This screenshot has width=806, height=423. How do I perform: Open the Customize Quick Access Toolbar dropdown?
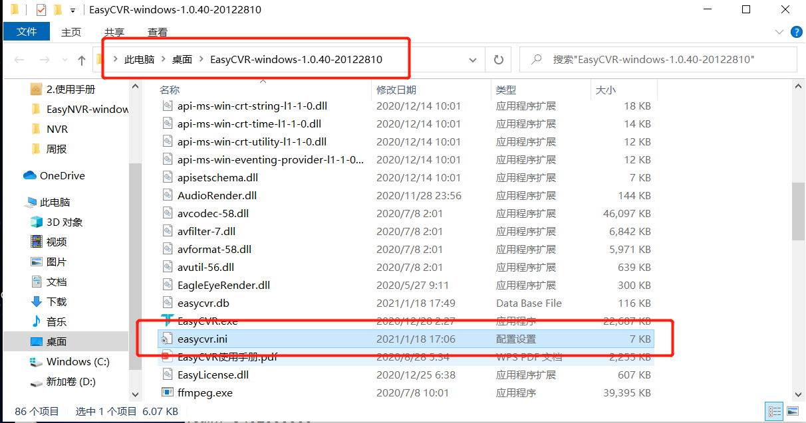(72, 10)
